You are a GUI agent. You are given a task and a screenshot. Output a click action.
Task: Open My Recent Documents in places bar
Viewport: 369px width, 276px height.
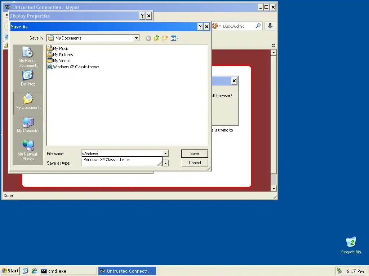point(28,57)
